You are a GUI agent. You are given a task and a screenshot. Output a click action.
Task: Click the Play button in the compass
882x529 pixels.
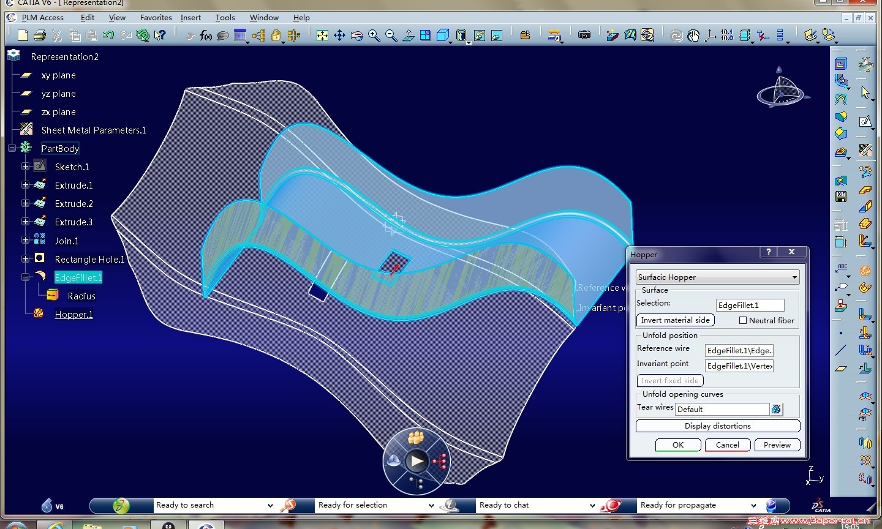(417, 460)
